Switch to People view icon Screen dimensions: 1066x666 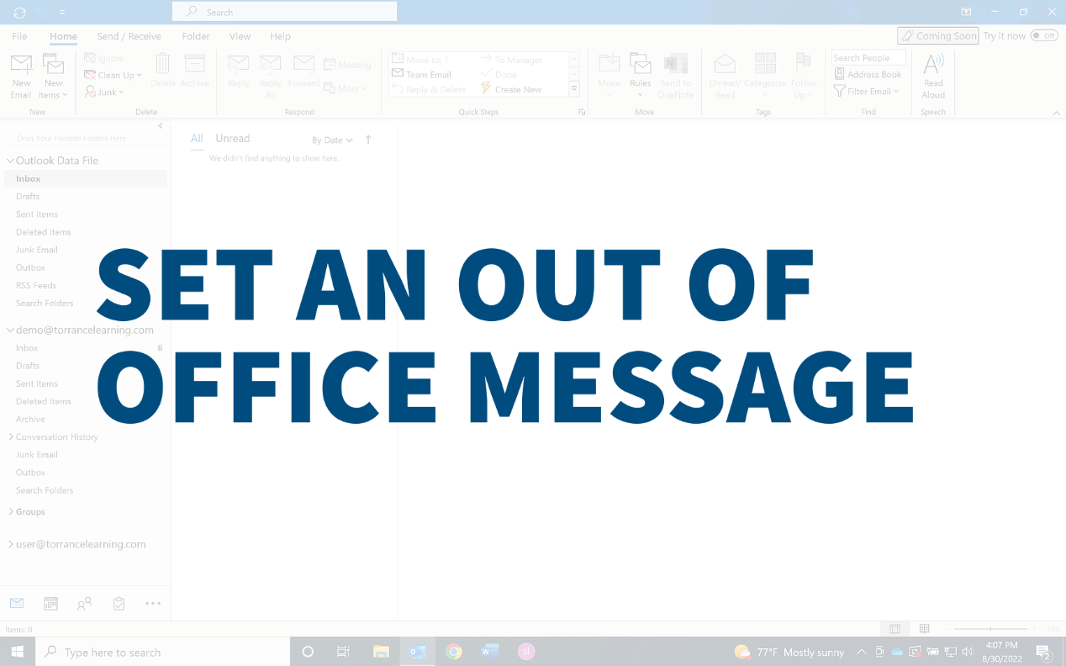pyautogui.click(x=85, y=604)
